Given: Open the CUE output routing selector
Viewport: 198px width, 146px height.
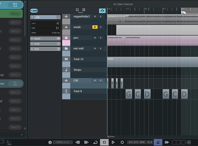Looking at the screenshot, I should click(x=45, y=28).
